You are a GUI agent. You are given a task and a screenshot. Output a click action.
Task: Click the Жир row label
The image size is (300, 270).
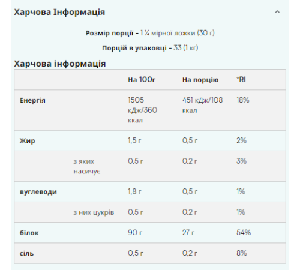(27, 141)
